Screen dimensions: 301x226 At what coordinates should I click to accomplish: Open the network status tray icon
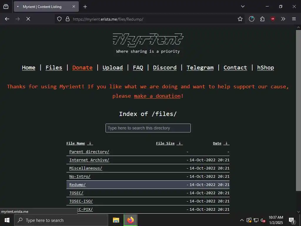tap(256, 220)
